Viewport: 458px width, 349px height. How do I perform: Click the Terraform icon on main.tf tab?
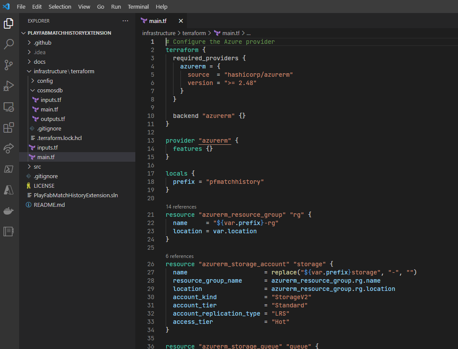tap(144, 21)
